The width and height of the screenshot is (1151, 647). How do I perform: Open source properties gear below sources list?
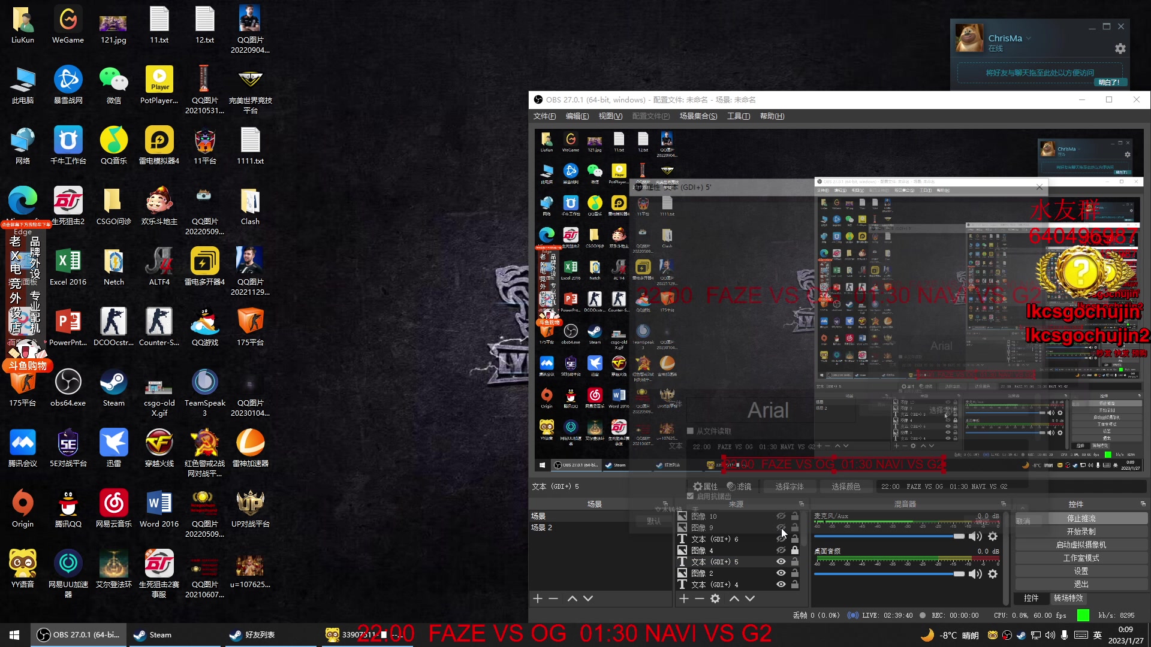[x=715, y=598]
